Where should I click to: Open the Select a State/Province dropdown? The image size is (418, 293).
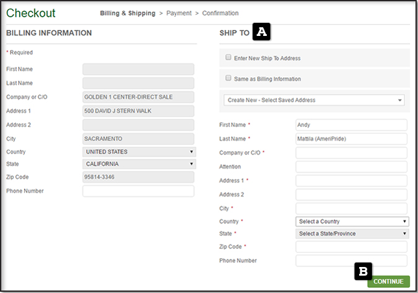(352, 234)
